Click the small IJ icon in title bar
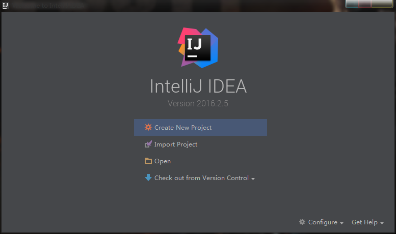Screen dimensions: 396x234 point(5,6)
